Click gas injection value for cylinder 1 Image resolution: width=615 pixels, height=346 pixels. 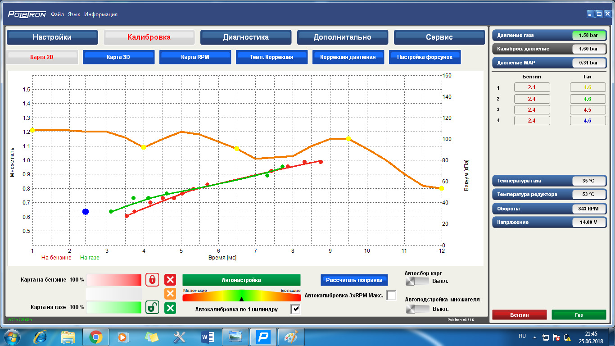coord(588,87)
